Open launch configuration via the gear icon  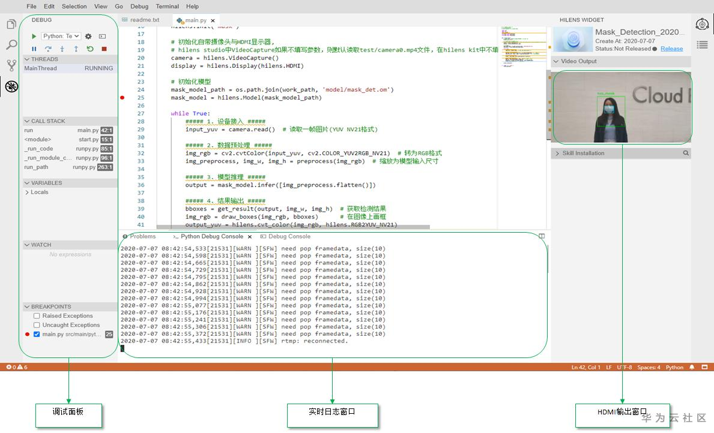coord(88,36)
